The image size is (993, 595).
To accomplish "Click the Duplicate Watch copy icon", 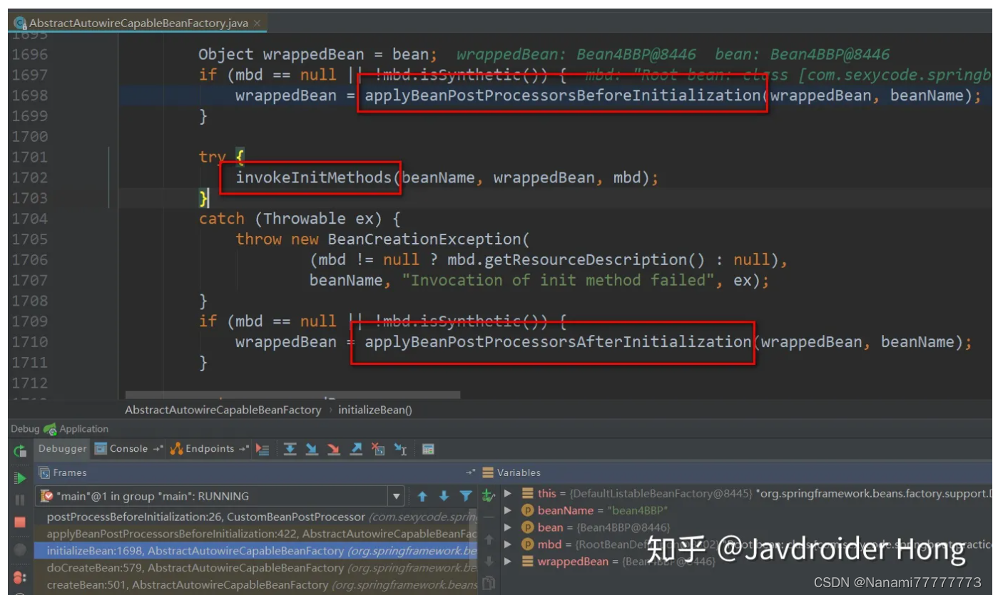I will pyautogui.click(x=489, y=584).
